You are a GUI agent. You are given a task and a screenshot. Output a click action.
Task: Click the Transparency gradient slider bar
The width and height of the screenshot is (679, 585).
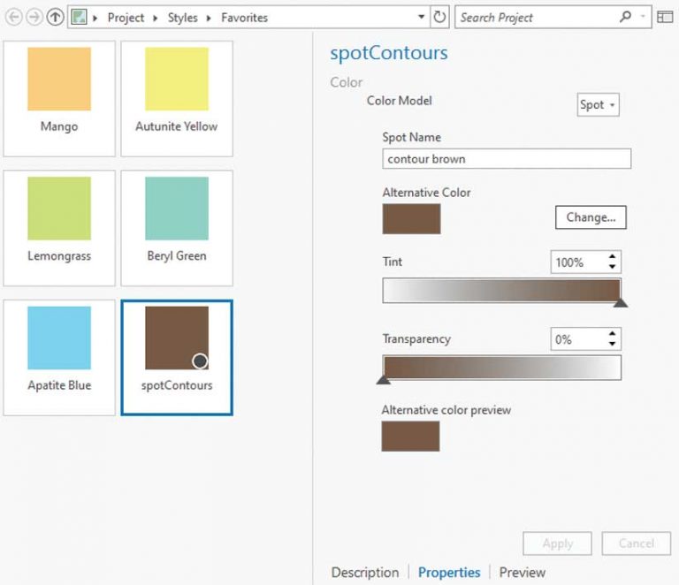[501, 368]
